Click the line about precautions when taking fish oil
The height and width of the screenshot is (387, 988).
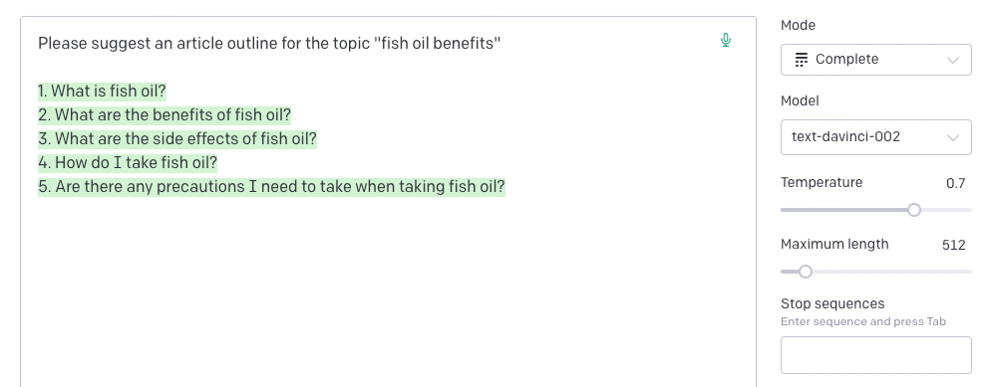[271, 187]
